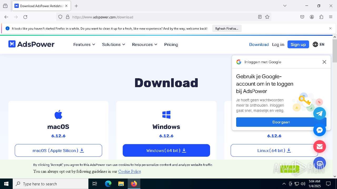This screenshot has height=189, width=337.
Task: Close the Google sign-in popup
Action: pyautogui.click(x=324, y=62)
